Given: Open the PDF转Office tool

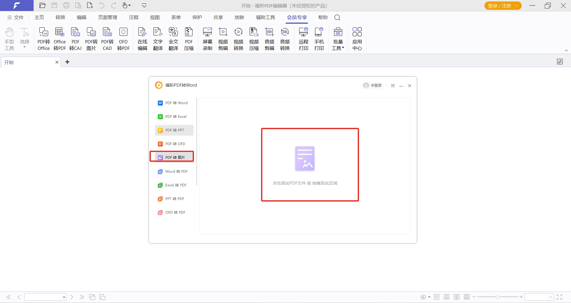Looking at the screenshot, I should point(44,39).
